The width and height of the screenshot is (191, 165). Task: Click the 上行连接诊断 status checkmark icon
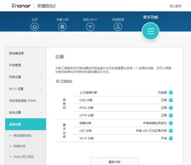point(171,92)
